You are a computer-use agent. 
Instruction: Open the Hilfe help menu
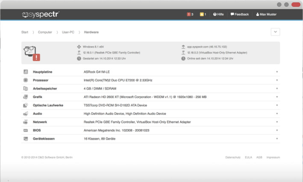(218, 14)
